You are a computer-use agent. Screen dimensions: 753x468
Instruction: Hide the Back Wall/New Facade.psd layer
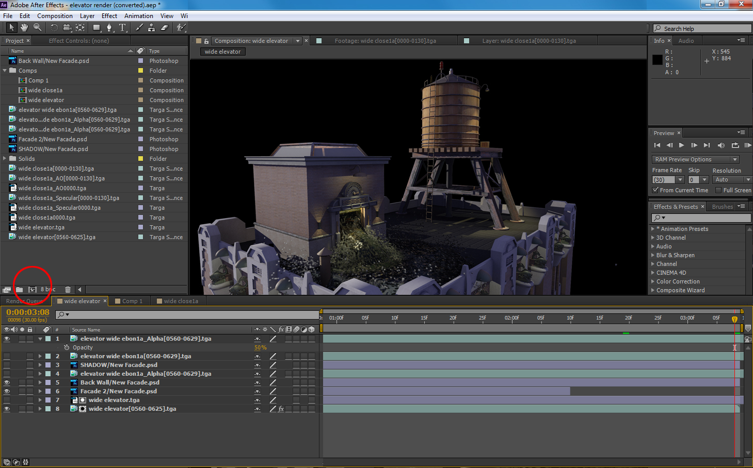(7, 382)
